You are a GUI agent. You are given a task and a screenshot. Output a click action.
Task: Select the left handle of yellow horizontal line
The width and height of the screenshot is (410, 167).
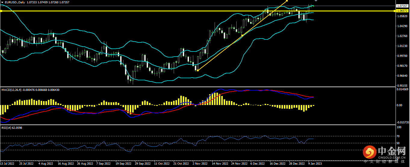pyautogui.click(x=1, y=11)
